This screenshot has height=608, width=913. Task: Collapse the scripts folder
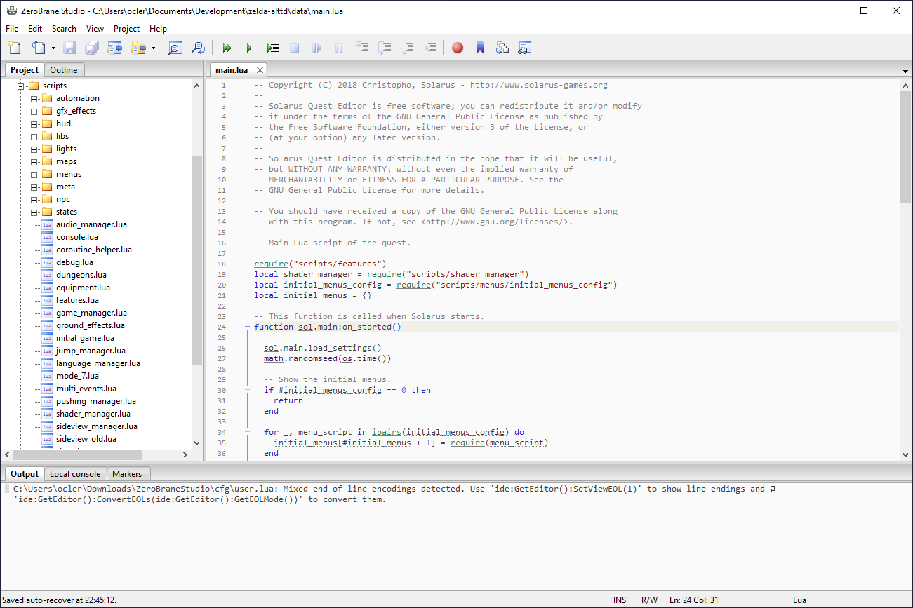(x=21, y=86)
